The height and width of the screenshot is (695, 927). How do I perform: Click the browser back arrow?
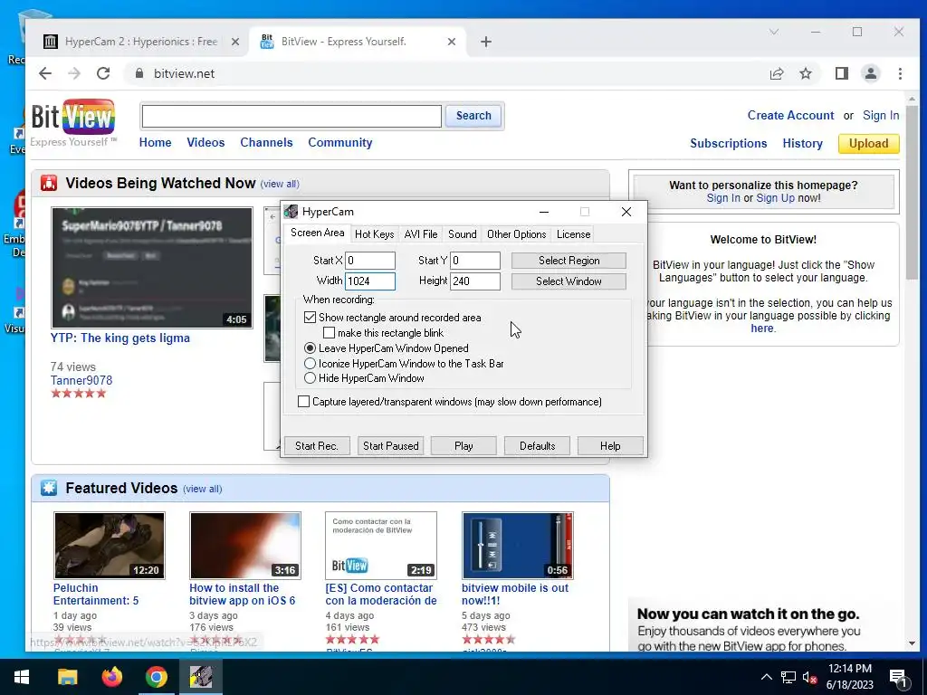click(x=45, y=73)
